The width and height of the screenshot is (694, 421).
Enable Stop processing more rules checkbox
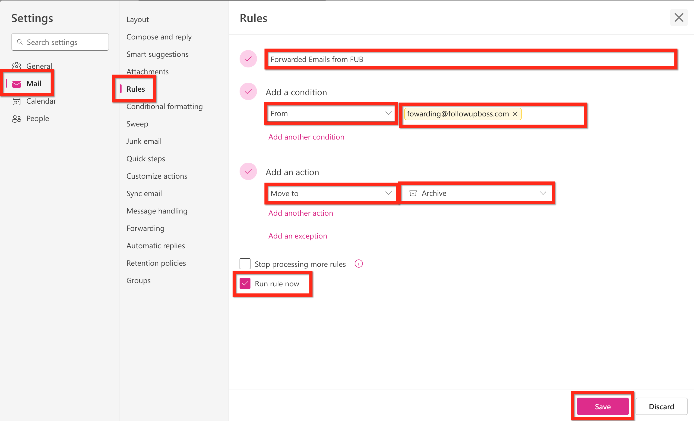click(245, 264)
